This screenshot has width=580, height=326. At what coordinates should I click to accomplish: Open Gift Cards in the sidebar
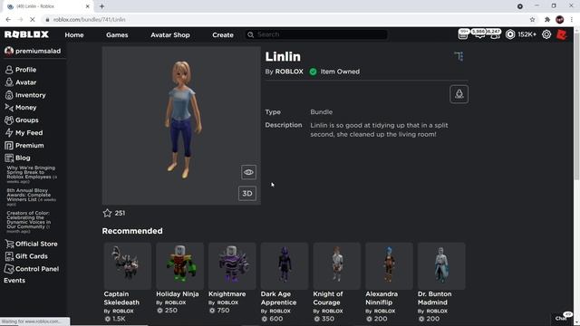point(26,256)
